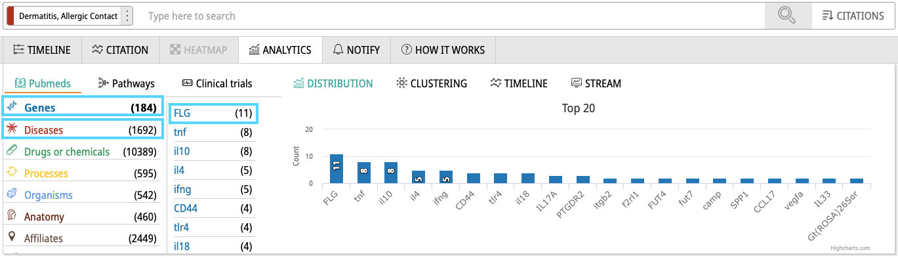Show the chart-panel TIMELINE view
Viewport: 898px width, 258px height.
click(518, 83)
